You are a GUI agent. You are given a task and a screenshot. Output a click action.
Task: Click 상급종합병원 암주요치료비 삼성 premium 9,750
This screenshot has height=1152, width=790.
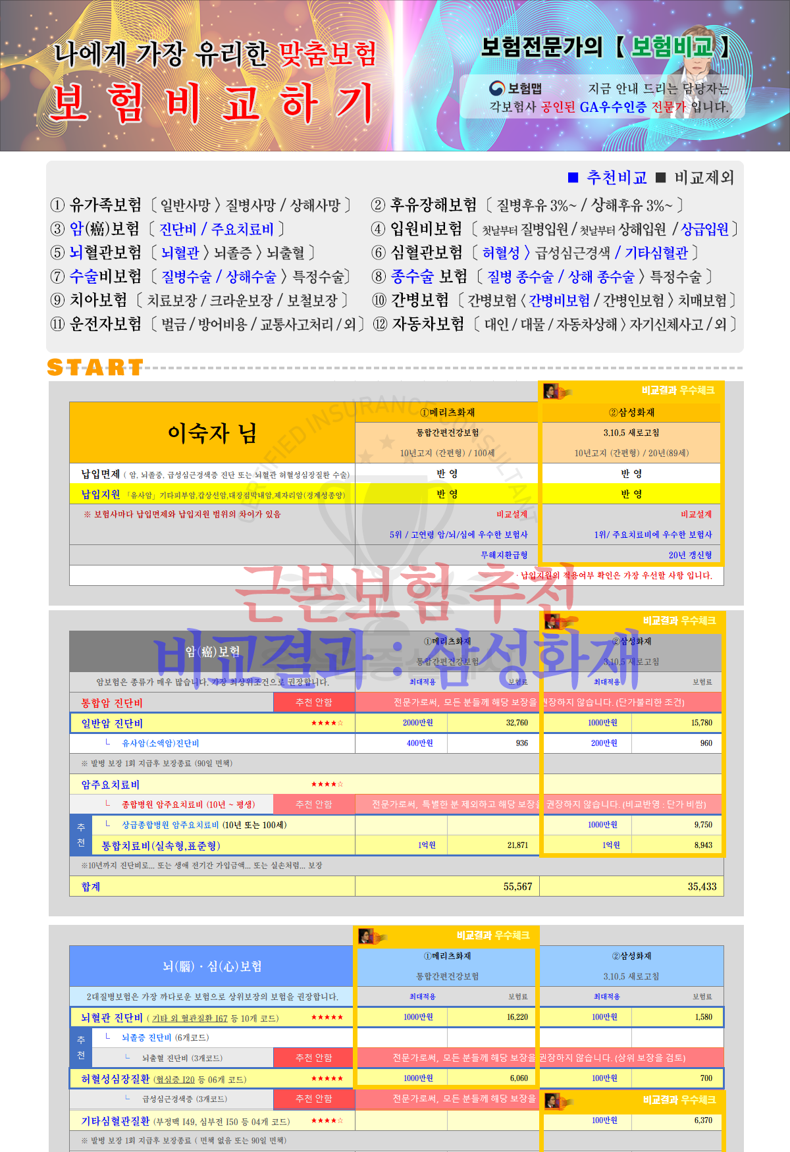(703, 825)
